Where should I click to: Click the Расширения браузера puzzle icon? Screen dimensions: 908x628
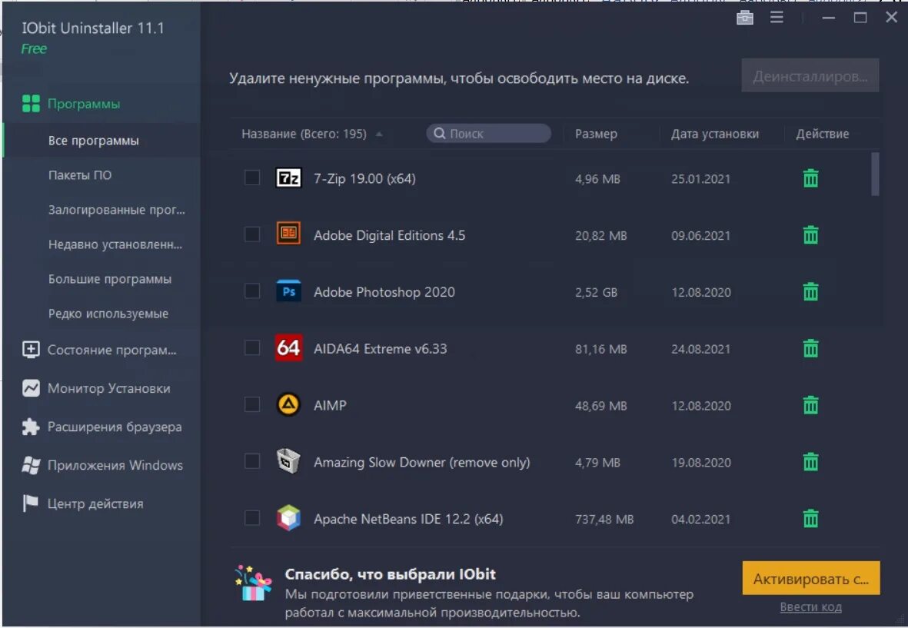tap(31, 427)
